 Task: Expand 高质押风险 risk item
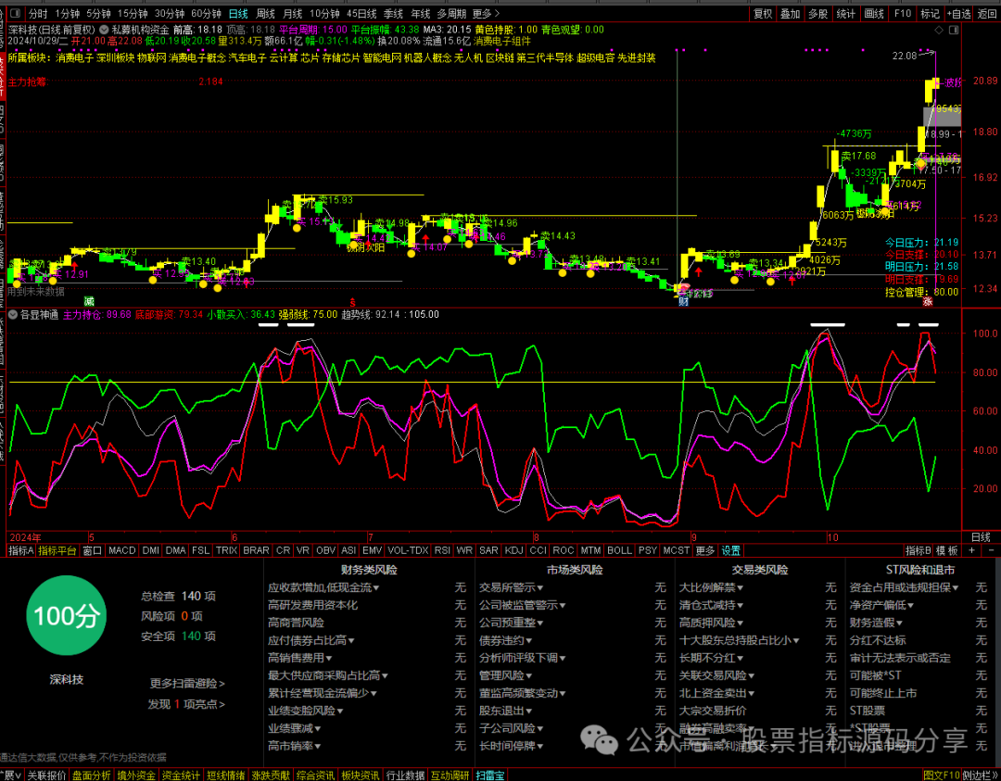712,623
